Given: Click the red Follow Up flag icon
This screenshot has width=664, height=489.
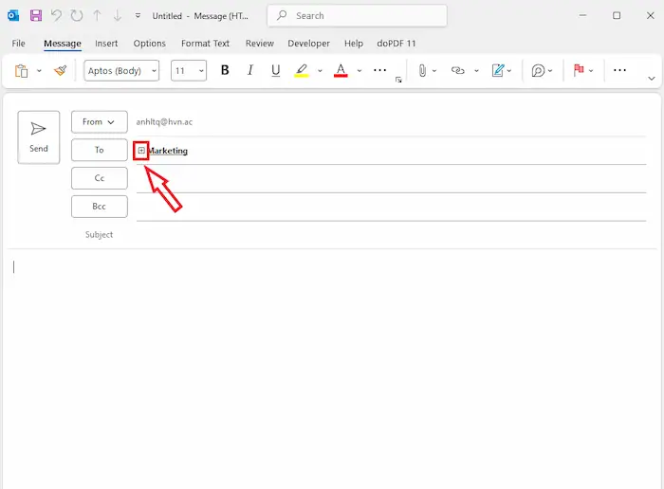Looking at the screenshot, I should click(578, 70).
